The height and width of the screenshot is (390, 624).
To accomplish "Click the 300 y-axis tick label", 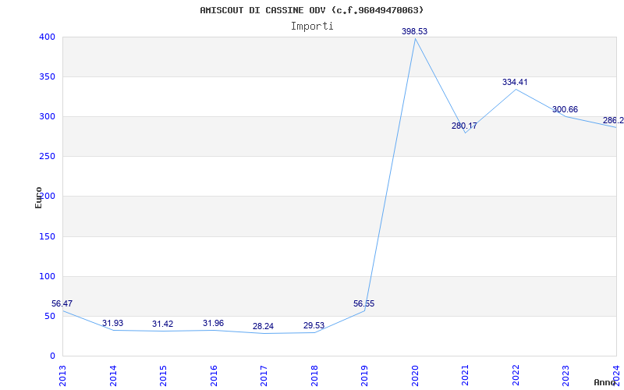I will coord(47,116).
